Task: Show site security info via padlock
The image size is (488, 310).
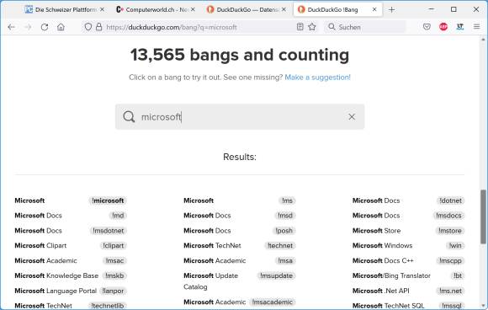Action: pos(99,27)
